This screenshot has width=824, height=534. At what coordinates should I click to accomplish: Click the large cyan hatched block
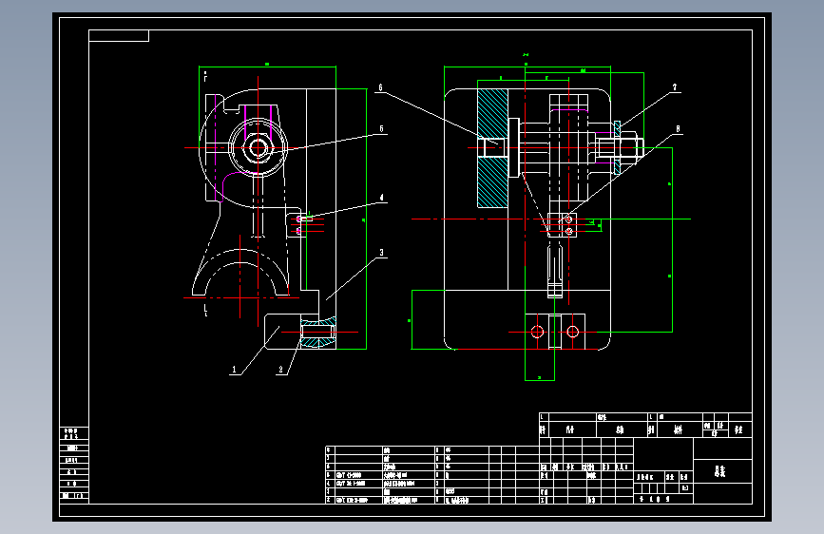click(x=492, y=147)
